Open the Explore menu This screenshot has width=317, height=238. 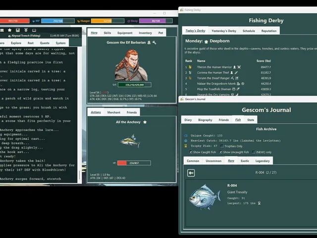coord(16,43)
